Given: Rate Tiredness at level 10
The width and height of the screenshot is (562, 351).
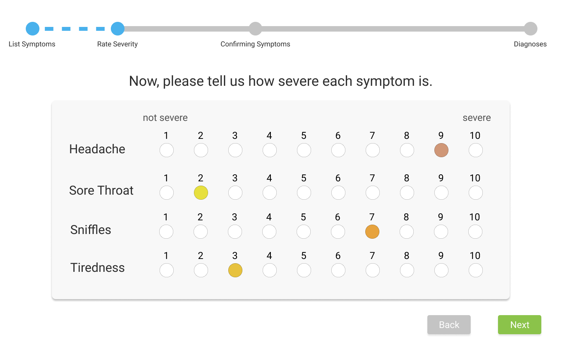Looking at the screenshot, I should 475,270.
